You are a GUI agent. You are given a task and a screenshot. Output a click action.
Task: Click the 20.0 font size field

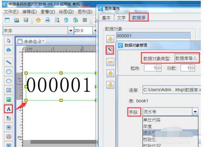83,31
